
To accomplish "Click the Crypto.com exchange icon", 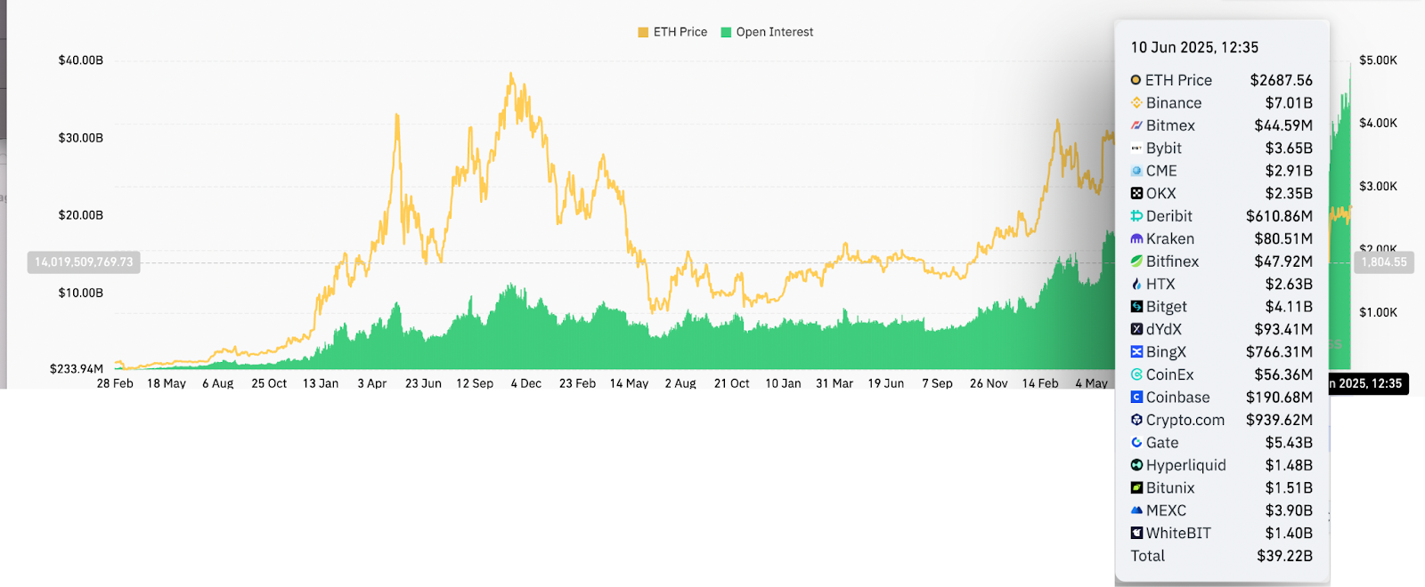I will (1136, 420).
